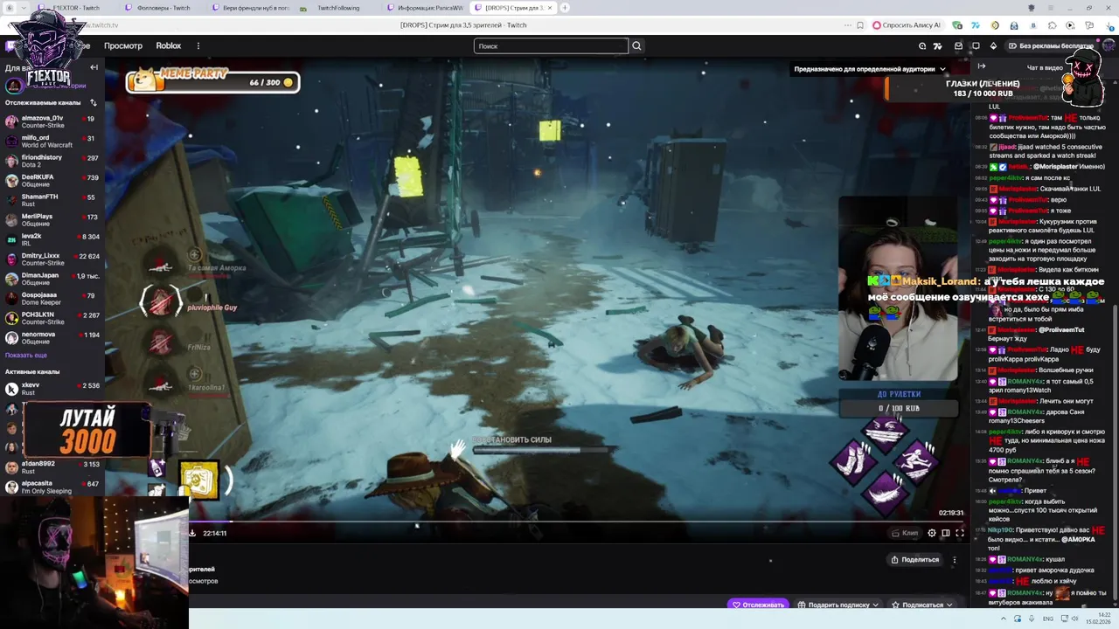Show hidden tray icons chevron
Screen dimensions: 1119x629
tap(1003, 619)
